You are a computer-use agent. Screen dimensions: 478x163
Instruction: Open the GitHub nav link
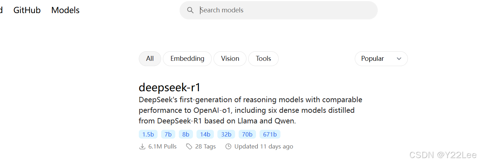[27, 10]
